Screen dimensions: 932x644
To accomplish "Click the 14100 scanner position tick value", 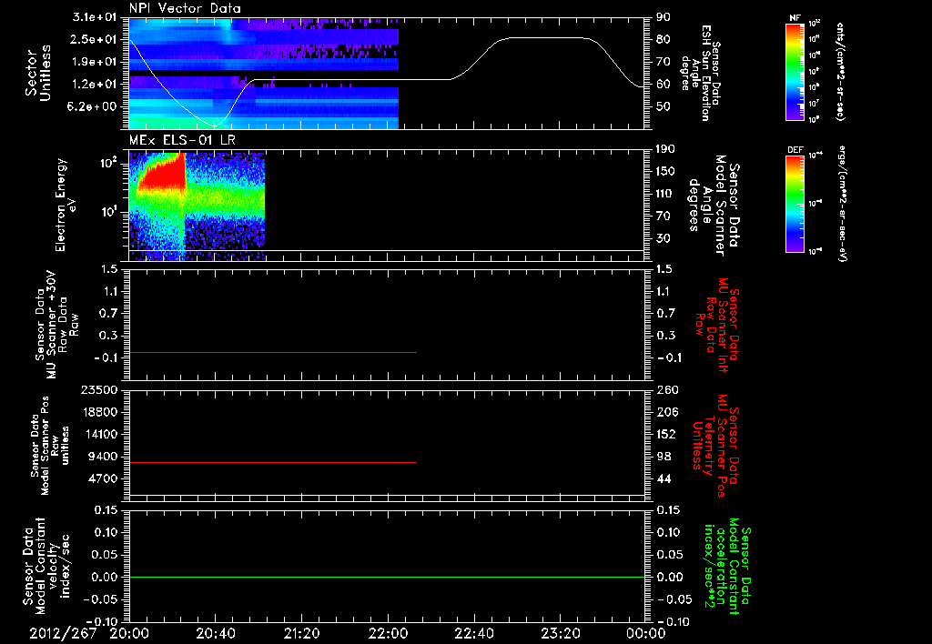I will (98, 434).
